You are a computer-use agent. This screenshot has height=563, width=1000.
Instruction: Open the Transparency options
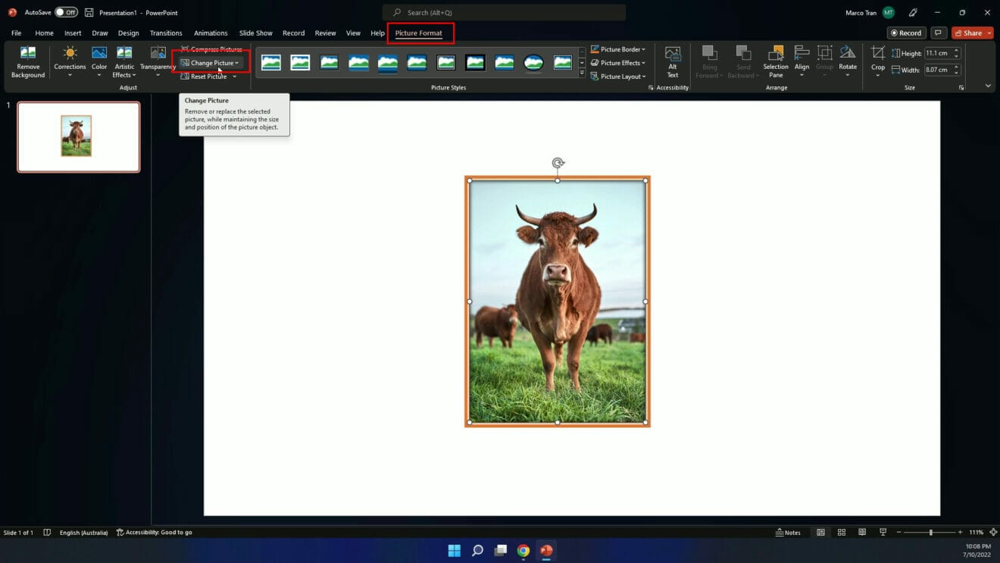tap(157, 62)
